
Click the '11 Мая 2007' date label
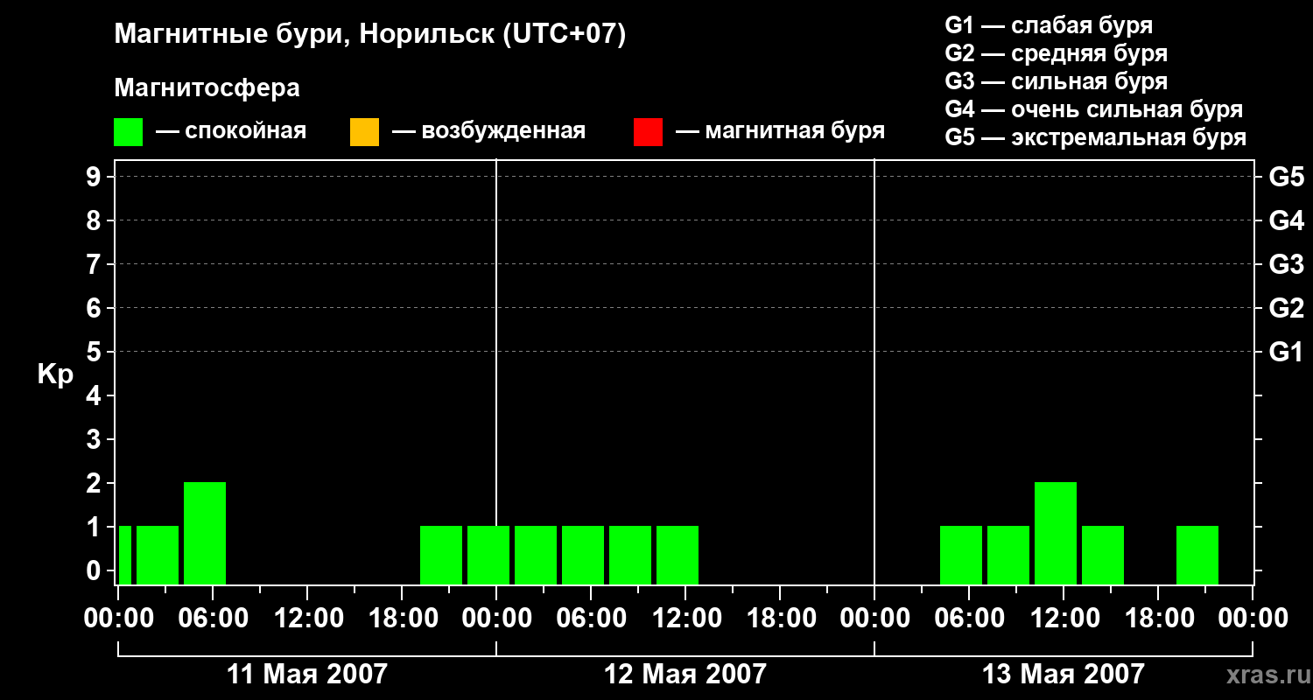click(x=306, y=674)
